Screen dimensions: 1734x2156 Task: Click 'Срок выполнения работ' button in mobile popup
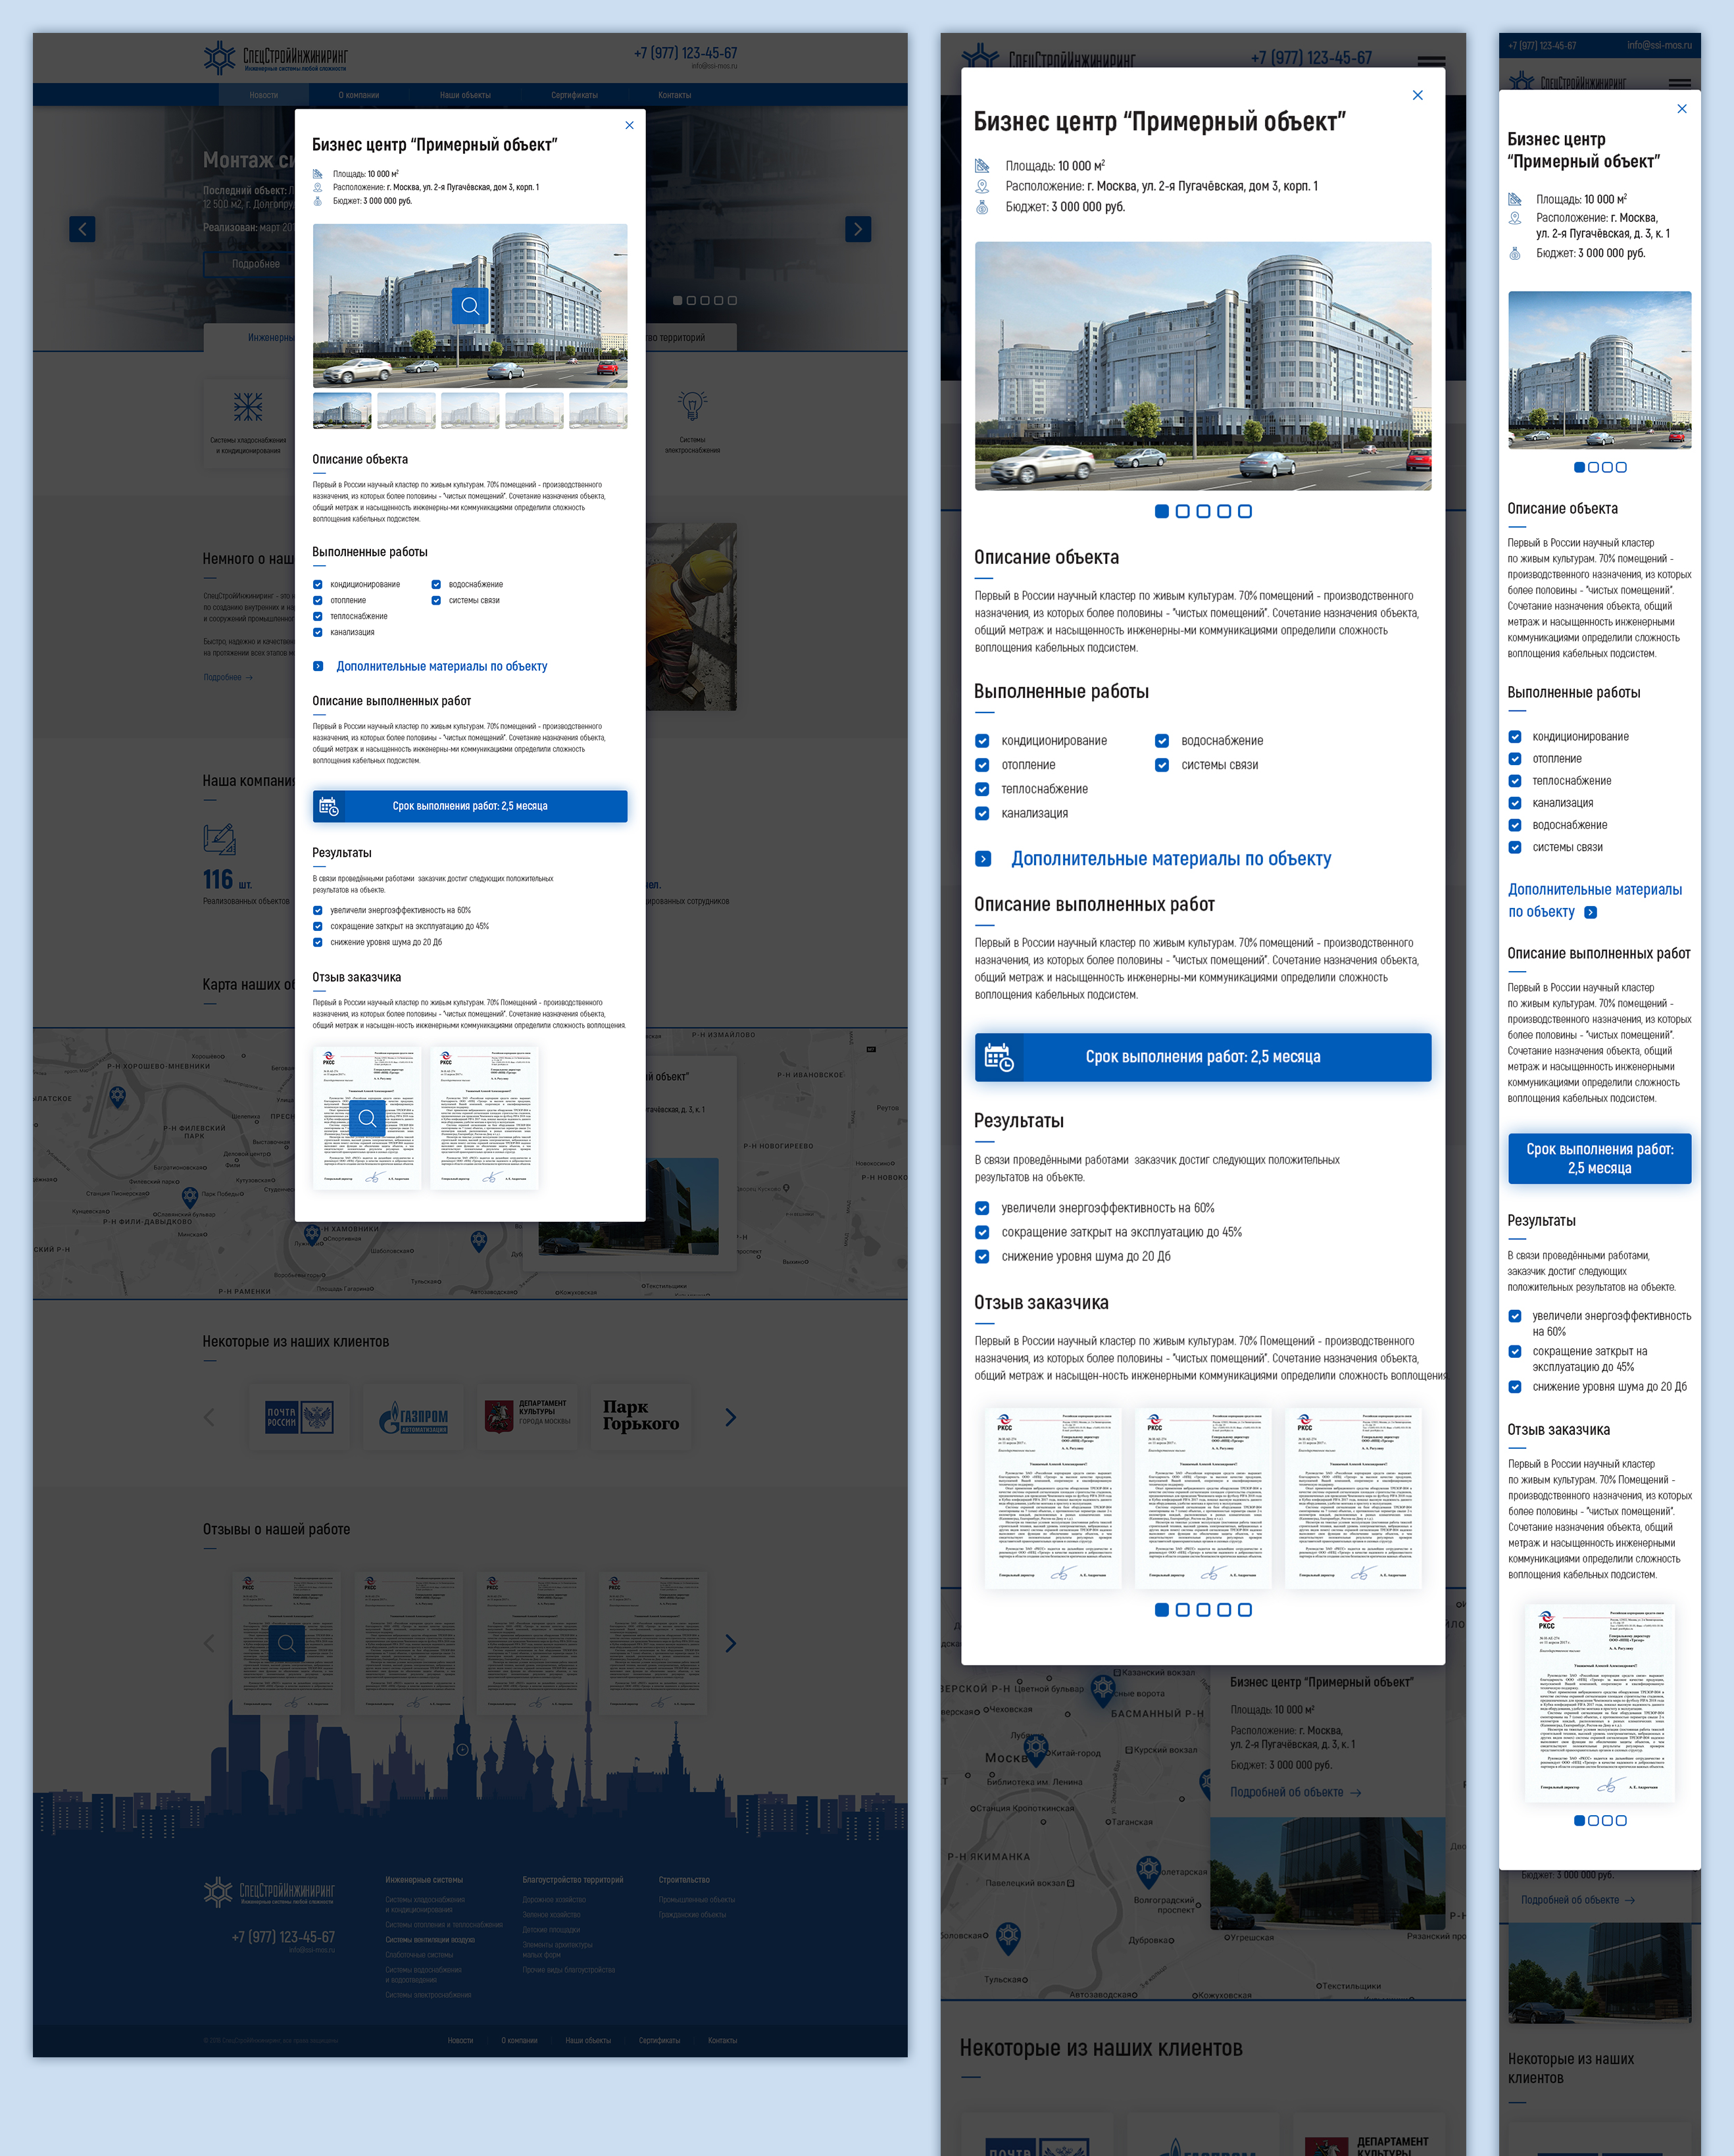pos(1599,1159)
